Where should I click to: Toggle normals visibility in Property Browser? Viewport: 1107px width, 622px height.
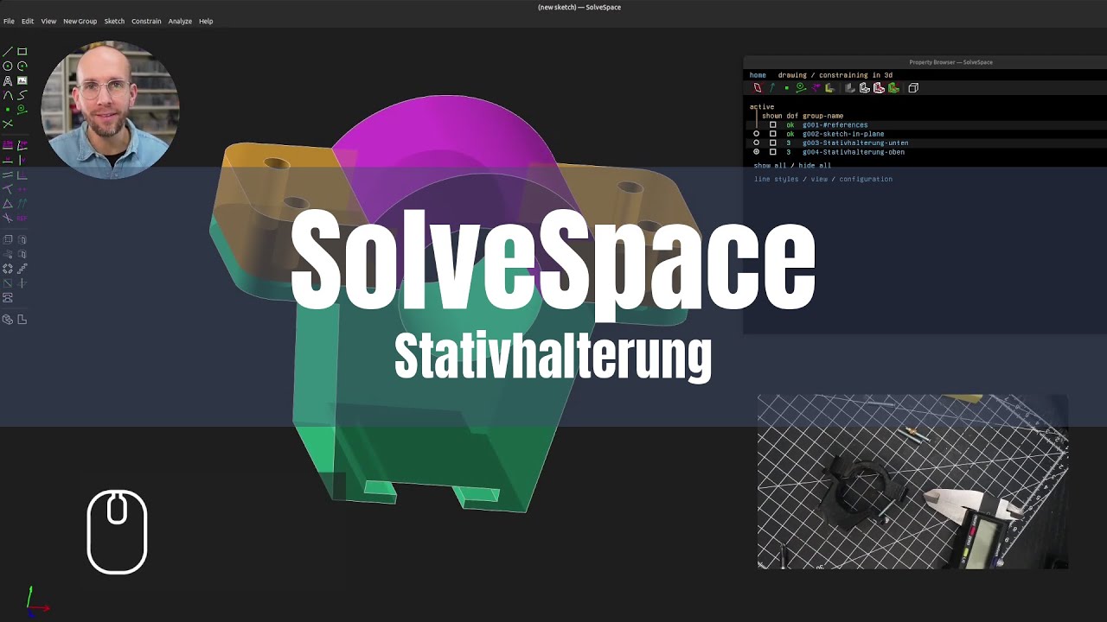point(772,87)
